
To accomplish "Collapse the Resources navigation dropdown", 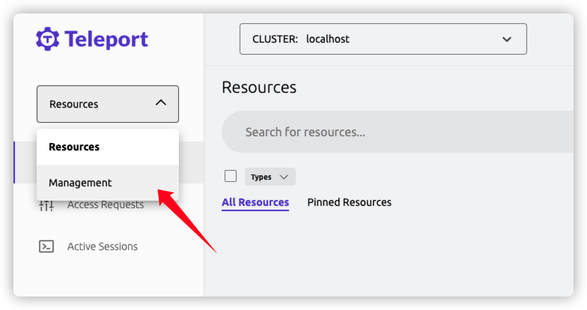I will (x=108, y=104).
